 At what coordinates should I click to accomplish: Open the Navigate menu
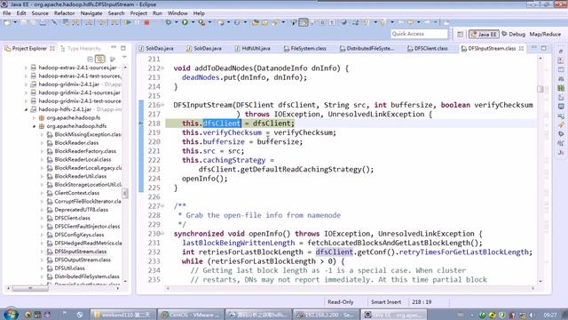coord(91,13)
